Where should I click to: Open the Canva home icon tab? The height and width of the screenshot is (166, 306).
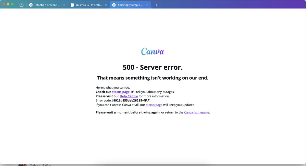pos(21,5)
